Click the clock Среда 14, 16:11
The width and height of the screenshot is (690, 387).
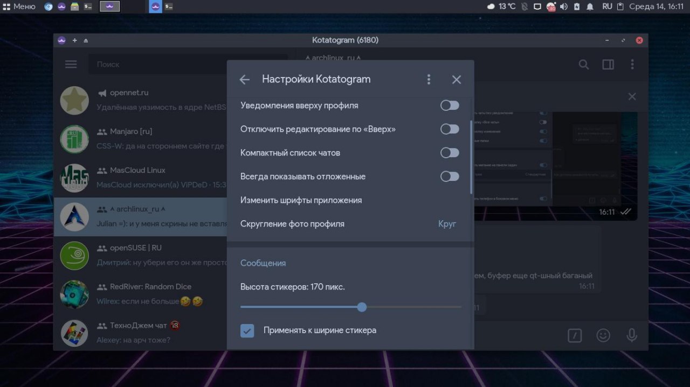(x=655, y=6)
